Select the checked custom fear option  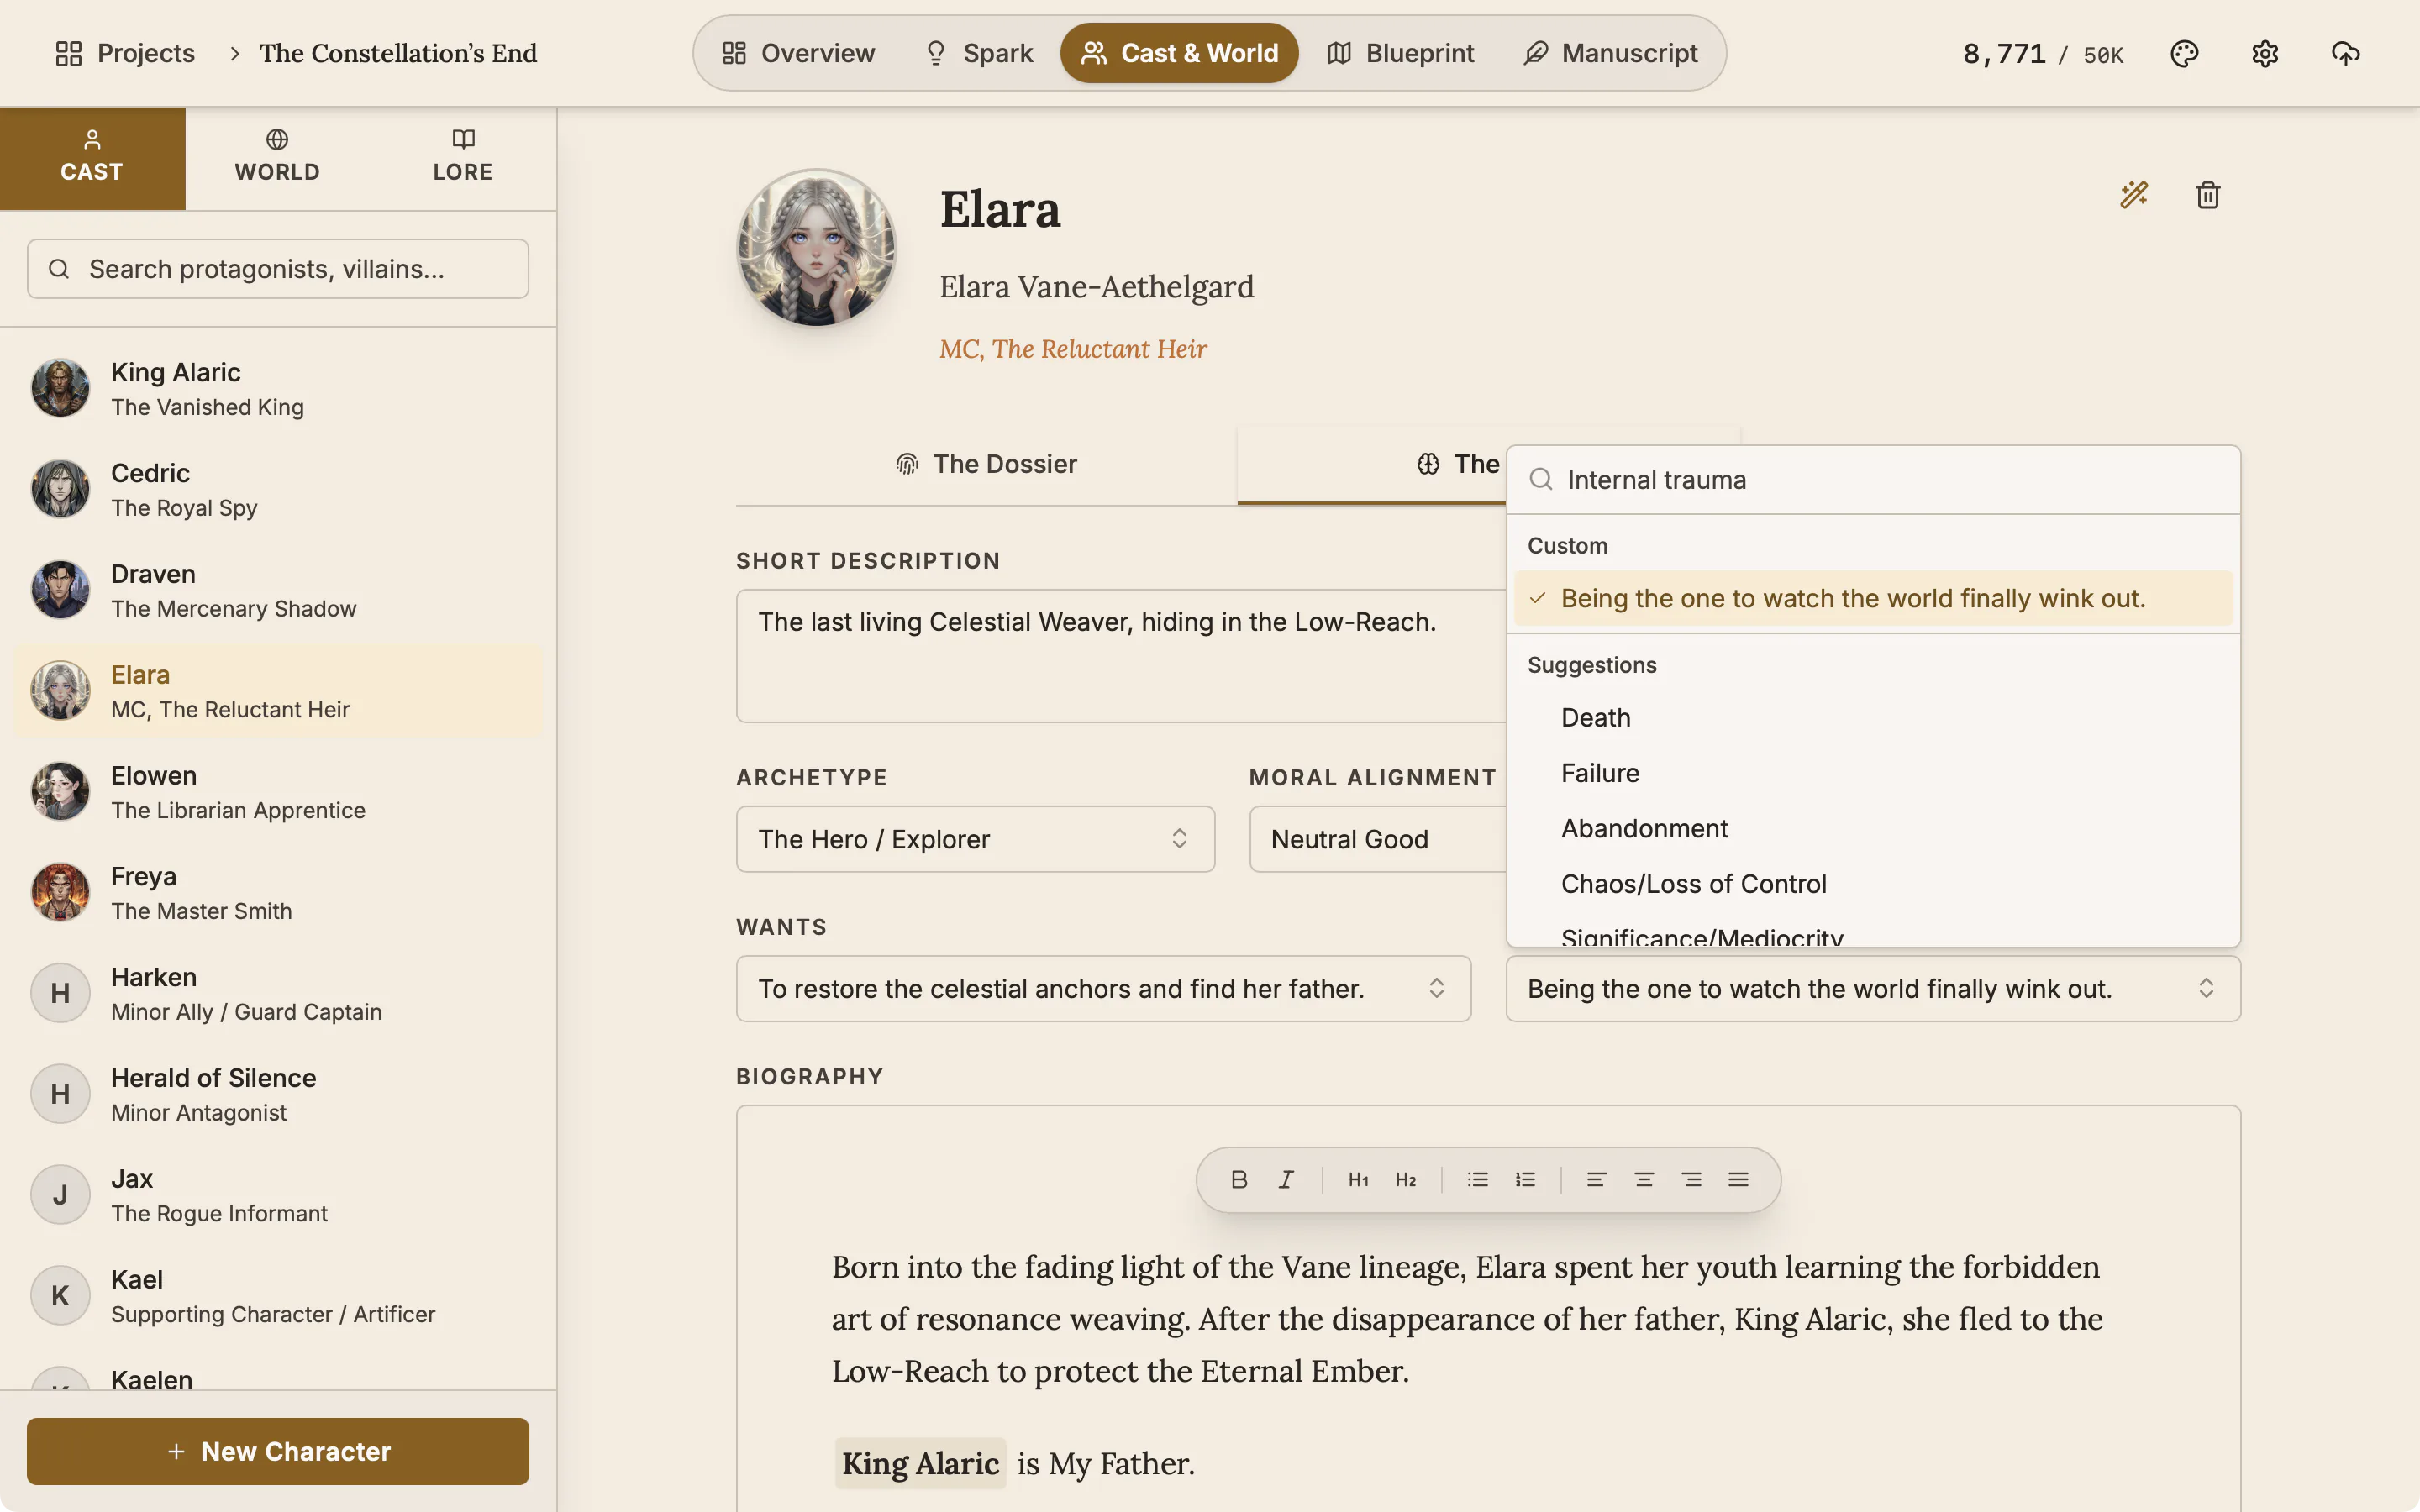coord(1873,598)
